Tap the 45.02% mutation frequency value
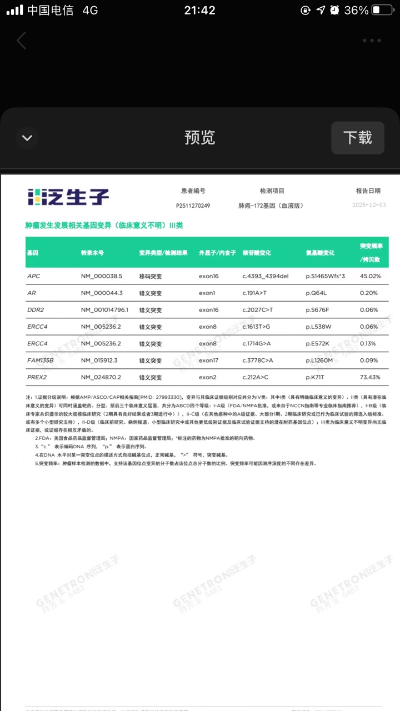Viewport: 400px width, 711px height. click(370, 276)
